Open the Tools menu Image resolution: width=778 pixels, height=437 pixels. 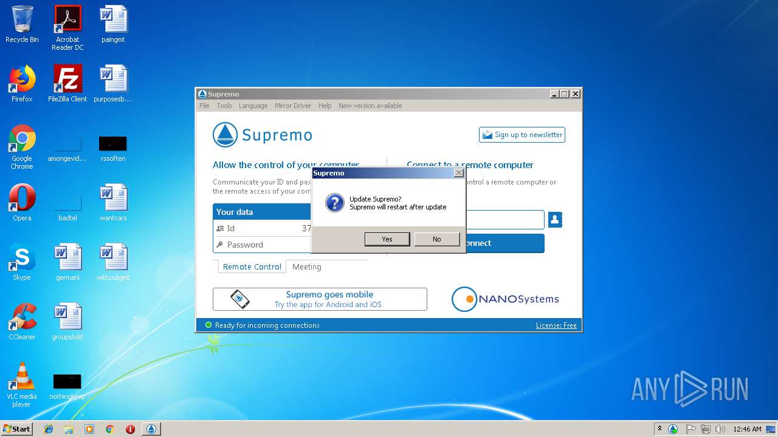click(224, 106)
